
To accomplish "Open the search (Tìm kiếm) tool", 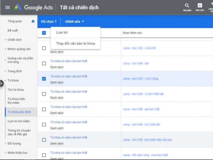I will 187,7.
